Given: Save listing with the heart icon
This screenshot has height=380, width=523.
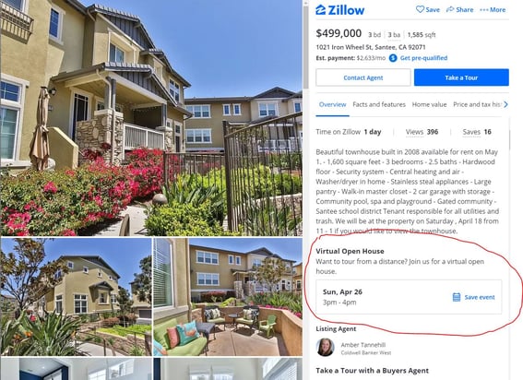Looking at the screenshot, I should [420, 9].
